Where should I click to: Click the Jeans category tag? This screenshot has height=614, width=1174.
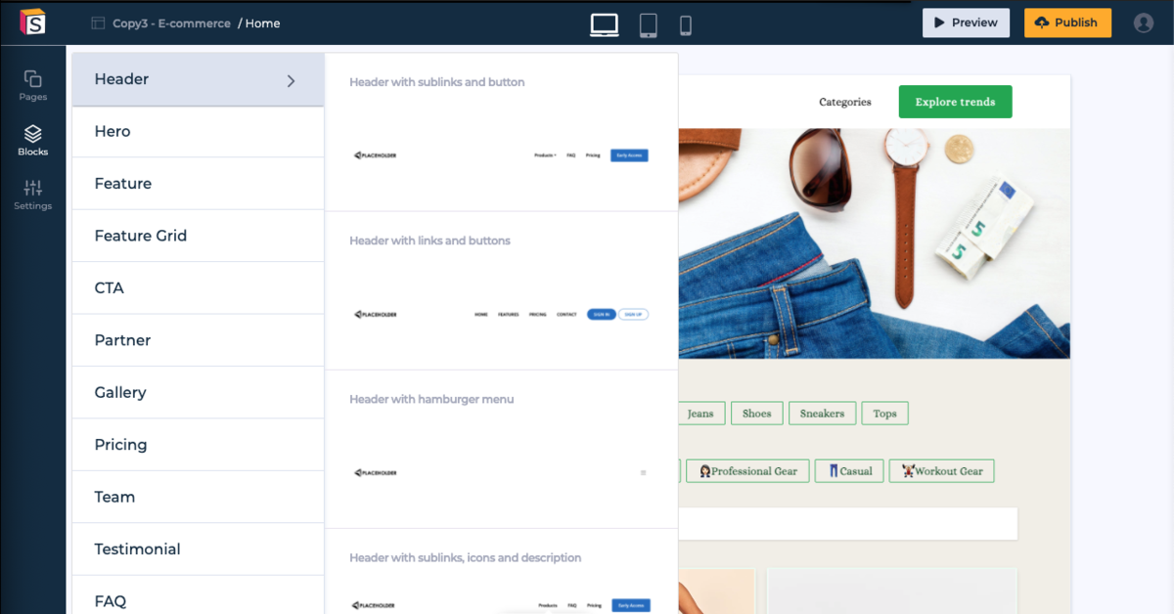[x=700, y=414]
